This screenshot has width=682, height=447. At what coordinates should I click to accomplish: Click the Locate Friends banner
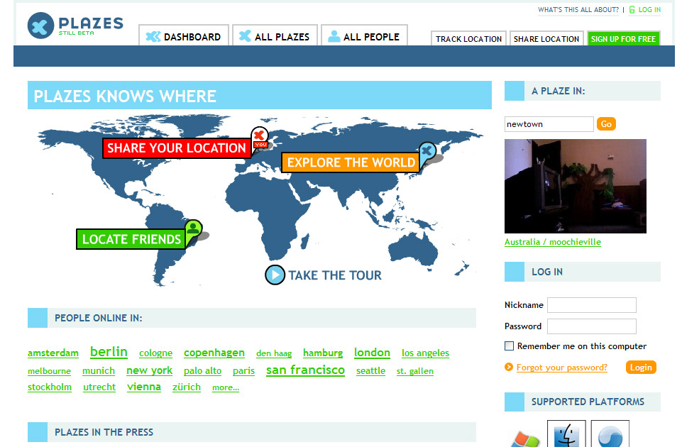click(x=131, y=239)
